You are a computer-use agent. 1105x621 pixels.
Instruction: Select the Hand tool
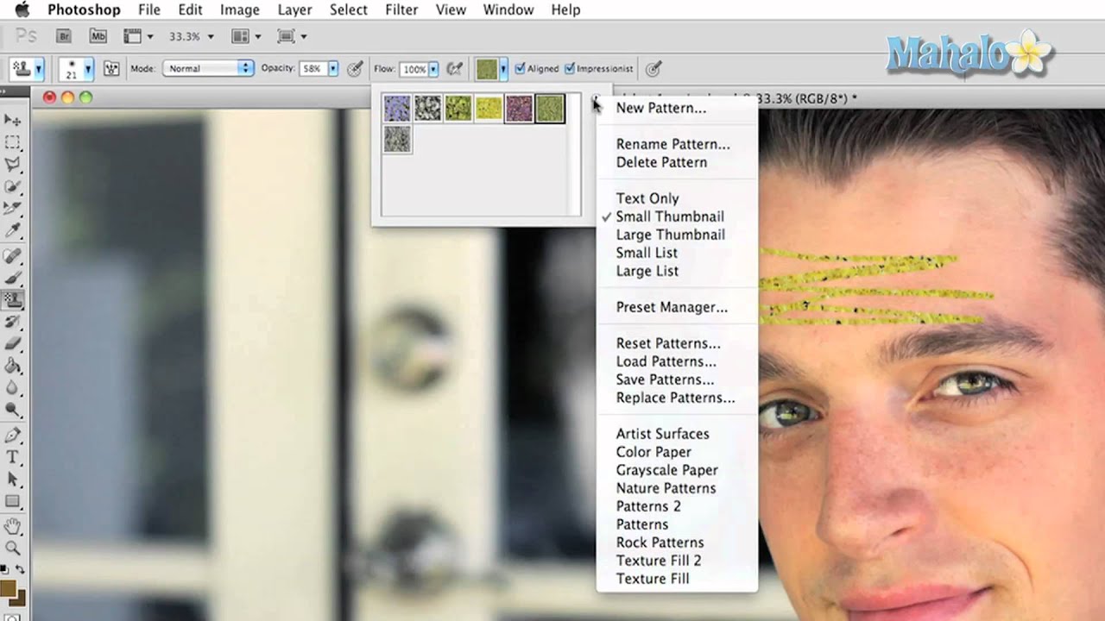click(x=13, y=526)
